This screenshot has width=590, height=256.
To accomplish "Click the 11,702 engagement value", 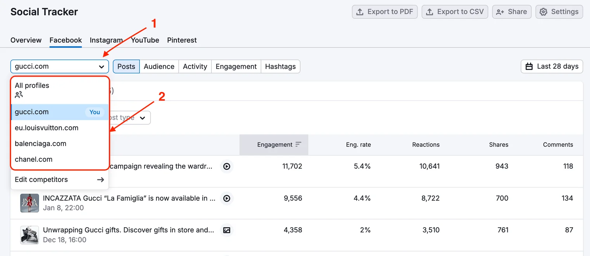I will (292, 166).
